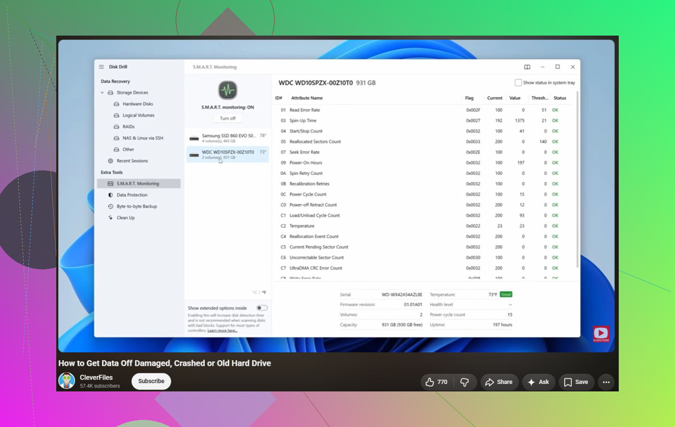Click the red subscribe watermark icon

[601, 334]
